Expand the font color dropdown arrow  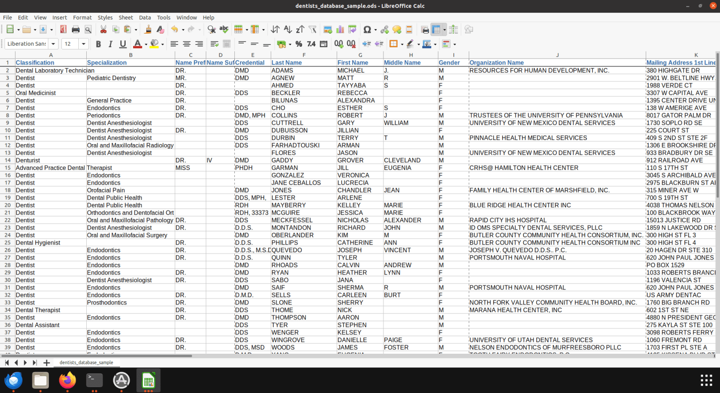click(146, 44)
